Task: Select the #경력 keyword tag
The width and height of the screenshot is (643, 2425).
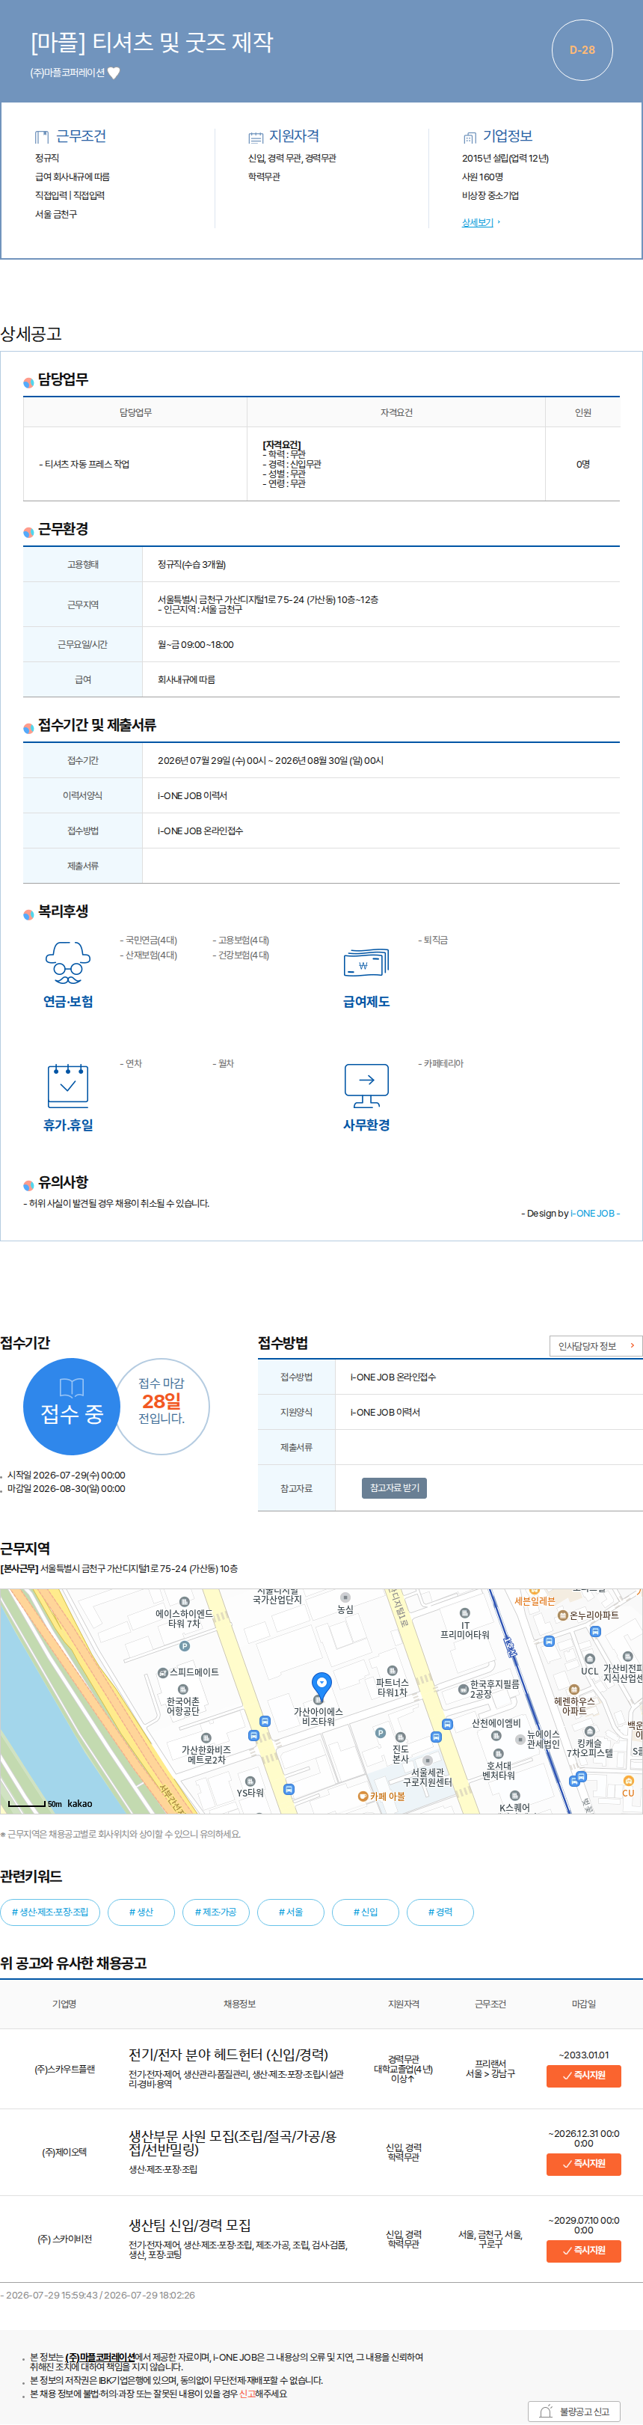Action: coord(440,1912)
